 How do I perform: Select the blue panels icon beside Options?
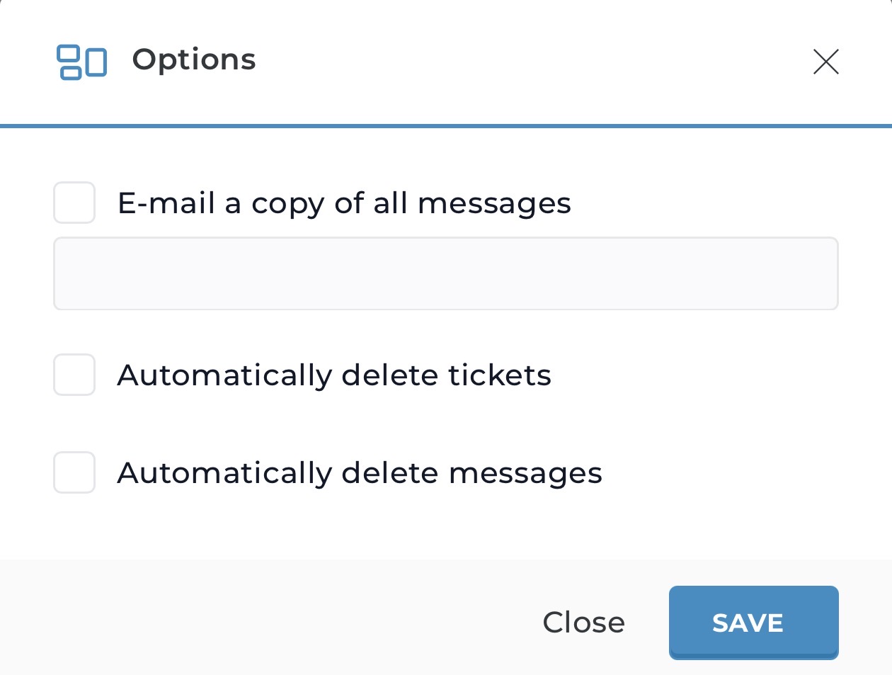[81, 62]
